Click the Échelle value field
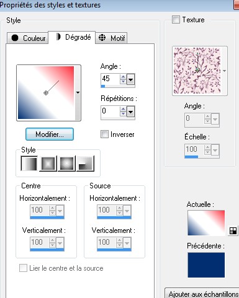This screenshot has height=298, width=239. point(194,149)
